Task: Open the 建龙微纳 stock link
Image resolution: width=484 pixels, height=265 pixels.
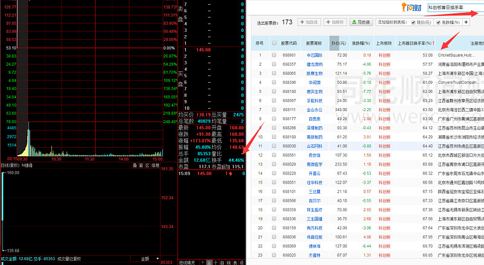Action: [315, 65]
